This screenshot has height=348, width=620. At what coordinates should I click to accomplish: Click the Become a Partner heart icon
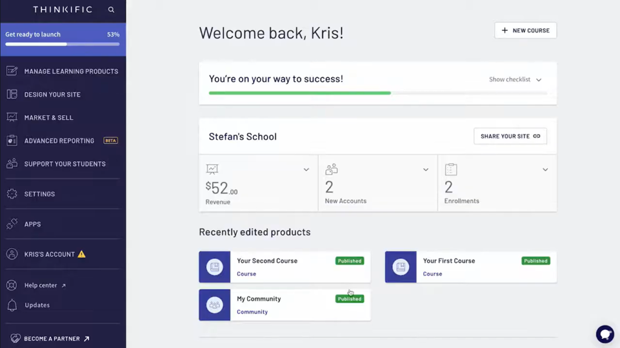click(x=15, y=338)
